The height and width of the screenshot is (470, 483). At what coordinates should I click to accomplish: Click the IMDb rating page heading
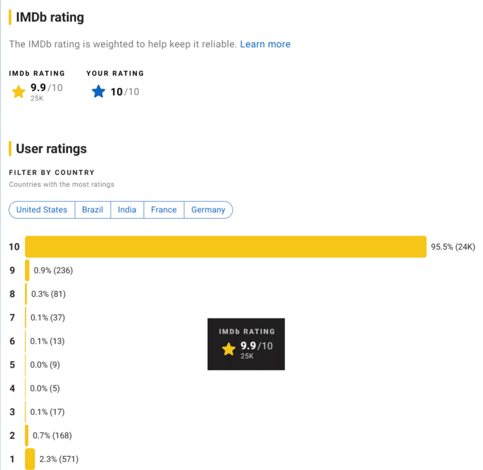[50, 17]
